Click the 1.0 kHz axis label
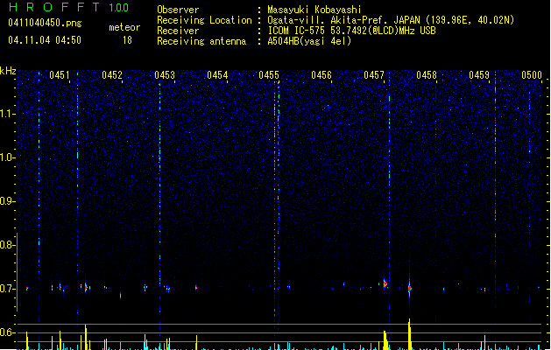551x350 pixels. point(7,157)
